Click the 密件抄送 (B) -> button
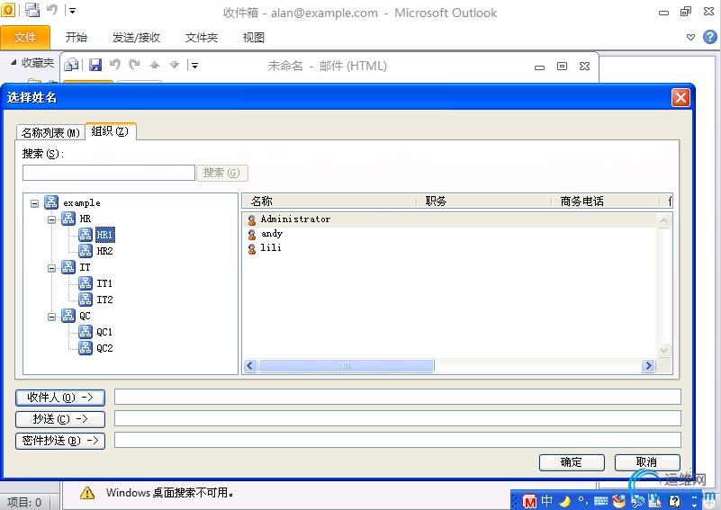721x510 pixels. coord(60,441)
